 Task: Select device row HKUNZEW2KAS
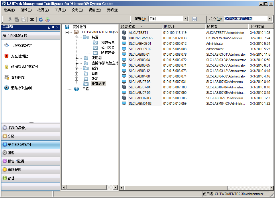click(x=196, y=38)
